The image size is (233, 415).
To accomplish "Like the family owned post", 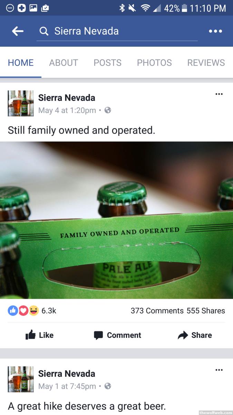I will tap(39, 335).
